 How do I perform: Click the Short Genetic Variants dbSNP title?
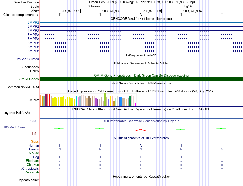coord(141,83)
